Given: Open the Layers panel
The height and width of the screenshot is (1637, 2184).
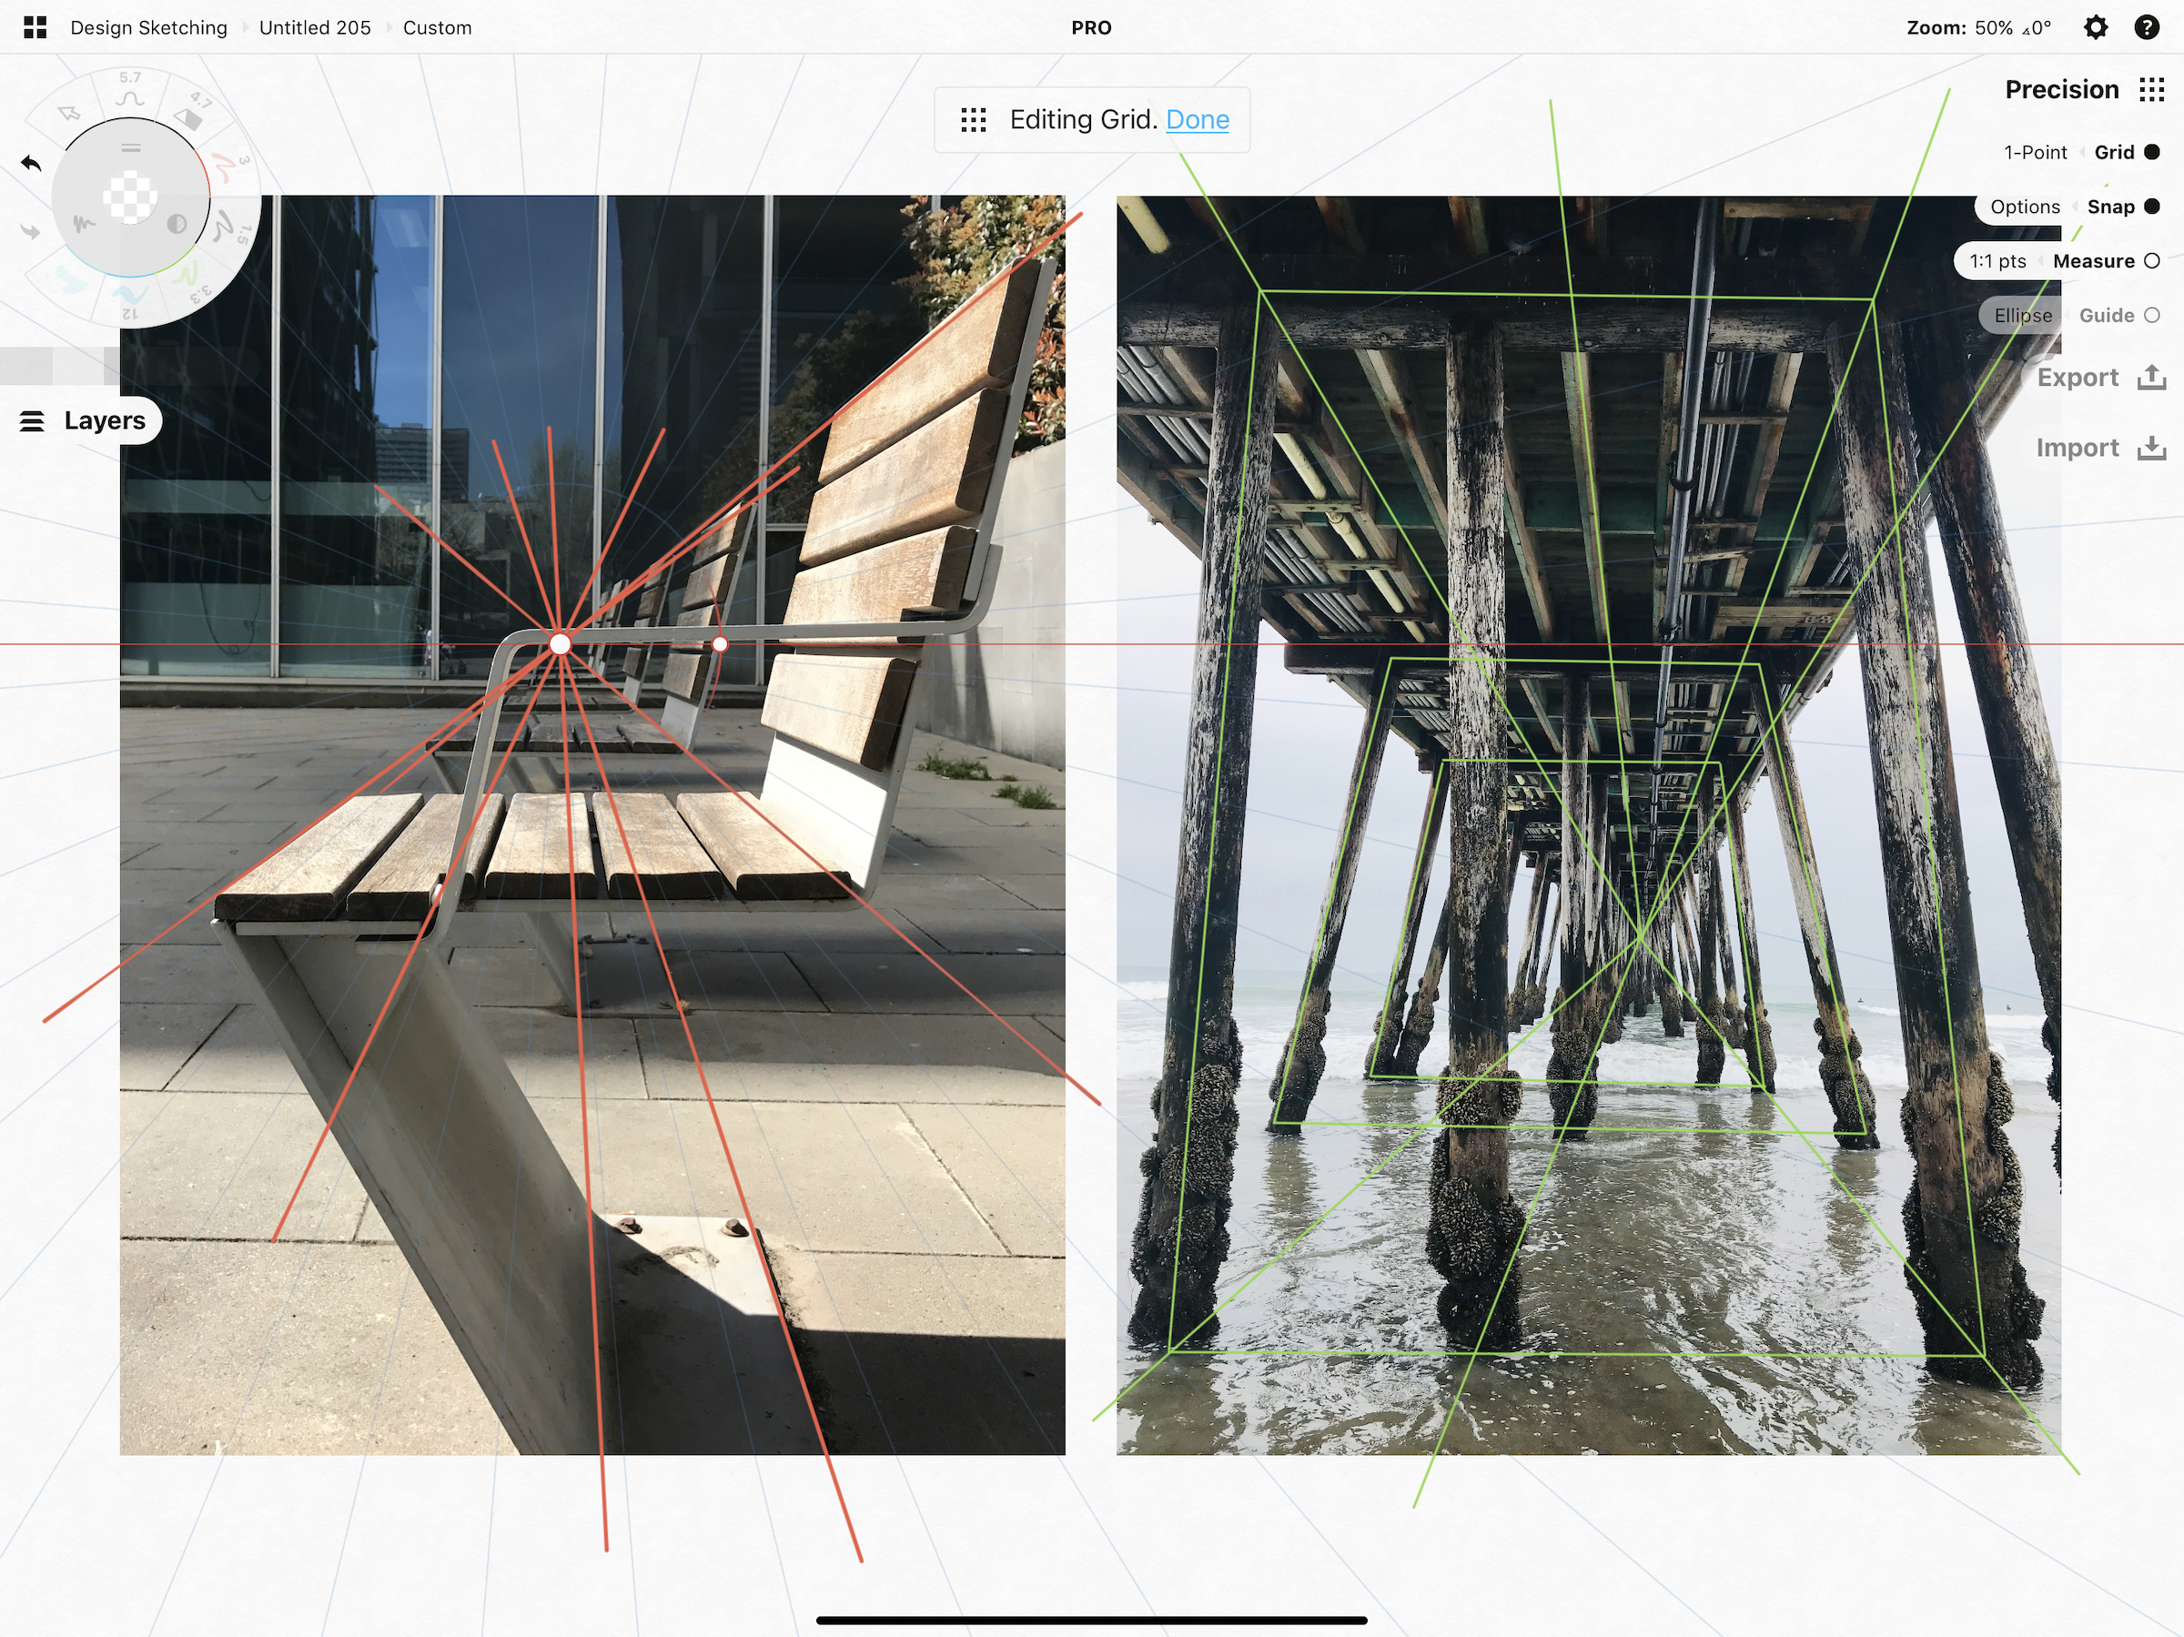Looking at the screenshot, I should pos(83,420).
